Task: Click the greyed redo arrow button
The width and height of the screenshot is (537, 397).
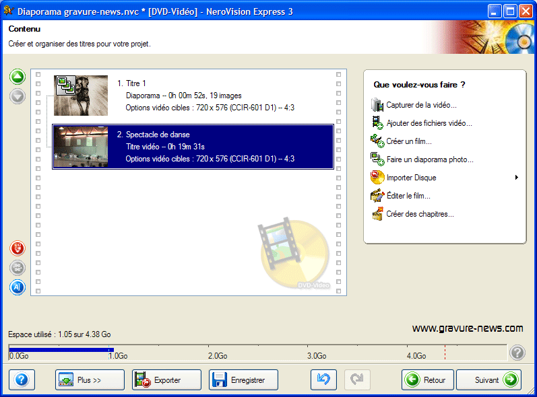Action: pos(357,380)
